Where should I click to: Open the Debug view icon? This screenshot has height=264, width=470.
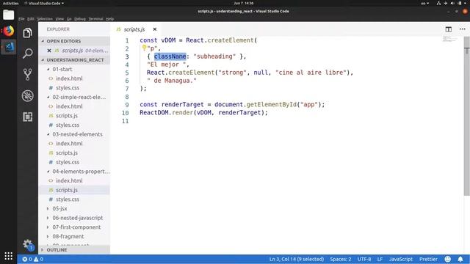(28, 96)
